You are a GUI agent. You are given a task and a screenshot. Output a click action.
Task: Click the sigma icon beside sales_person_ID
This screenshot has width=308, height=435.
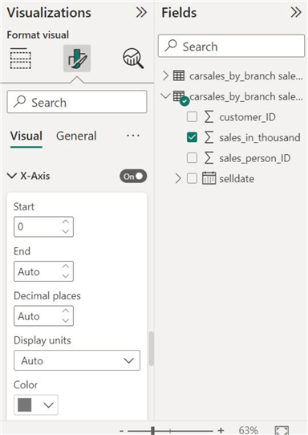(209, 158)
